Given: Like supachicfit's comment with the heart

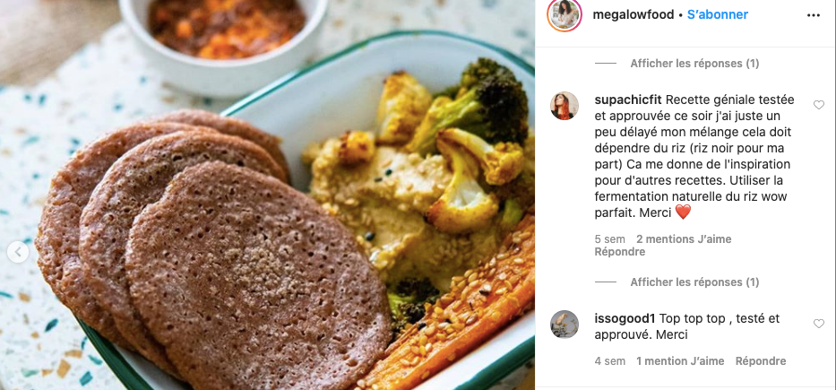Looking at the screenshot, I should 818,105.
